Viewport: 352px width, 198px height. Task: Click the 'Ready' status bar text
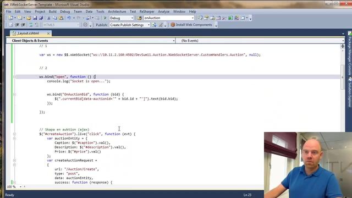(10, 195)
